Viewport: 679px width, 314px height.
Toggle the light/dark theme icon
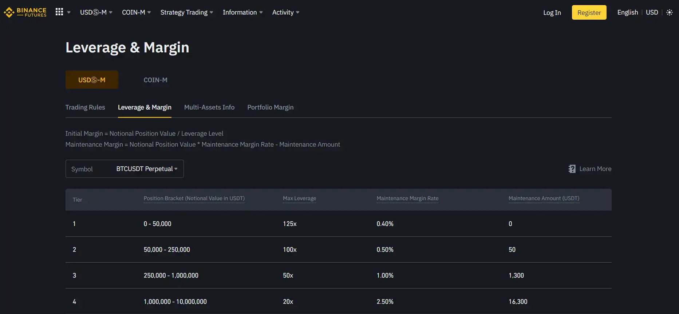click(x=669, y=12)
